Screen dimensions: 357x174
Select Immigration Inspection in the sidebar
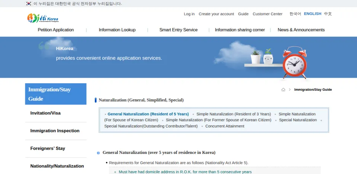[56, 131]
